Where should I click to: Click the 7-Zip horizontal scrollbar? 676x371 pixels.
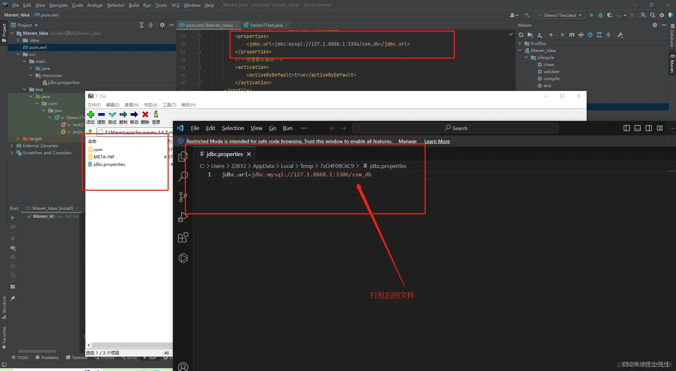pyautogui.click(x=132, y=345)
